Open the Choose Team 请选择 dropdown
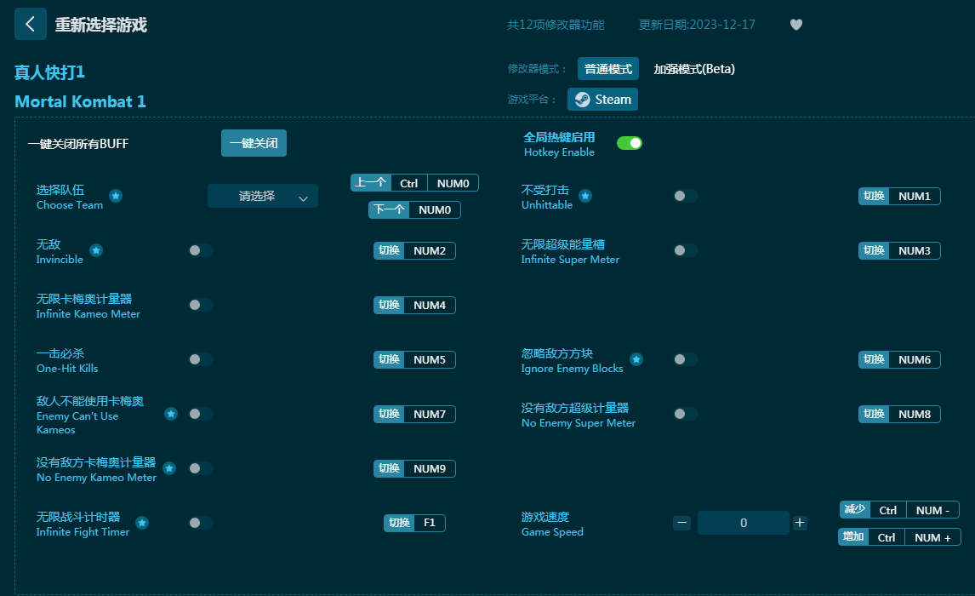 (262, 196)
